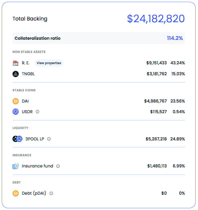Screen dimensions: 198x210
Task: Select the Total Backing amount $24,182,820
Action: (156, 19)
